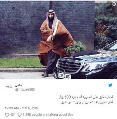Click the green grass strip in the photo
Image resolution: width=117 pixels, height=119 pixels.
(21, 63)
